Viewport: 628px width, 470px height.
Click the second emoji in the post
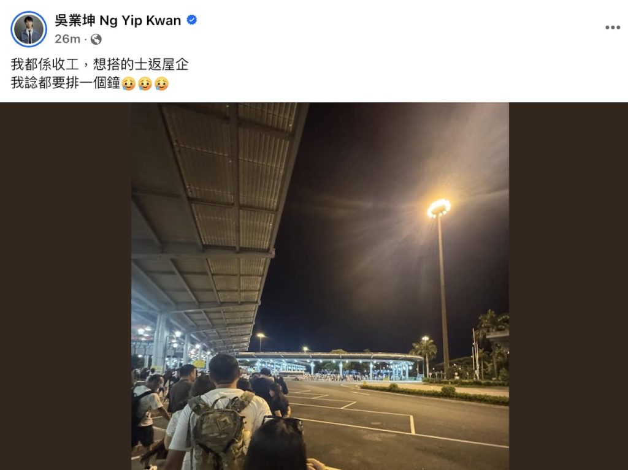pyautogui.click(x=145, y=83)
